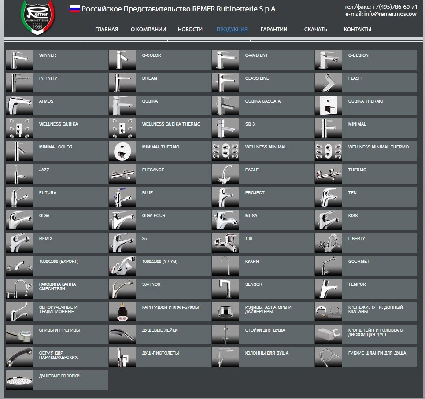This screenshot has height=399, width=425.
Task: Open the НОВОСТИ menu item
Action: click(190, 29)
